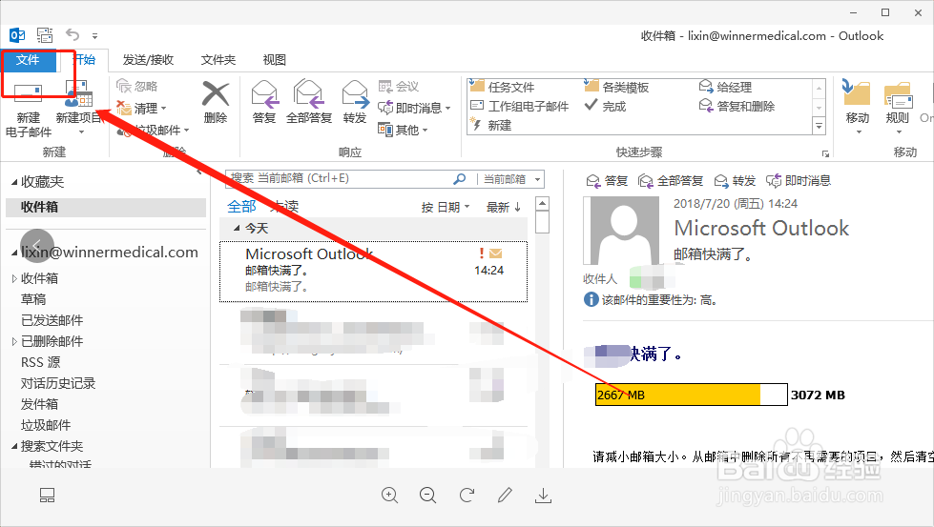934x527 pixels.
Task: Click the mailbox usage progress bar
Action: point(691,395)
